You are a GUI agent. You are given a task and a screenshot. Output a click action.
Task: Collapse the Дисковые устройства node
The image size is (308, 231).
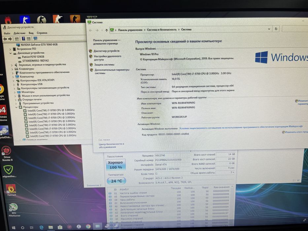point(10,53)
